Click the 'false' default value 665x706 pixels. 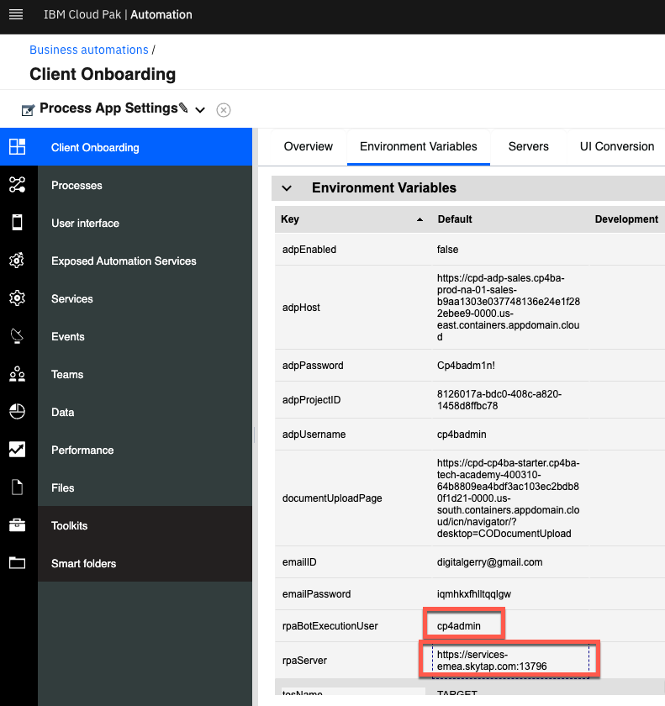[x=447, y=250]
